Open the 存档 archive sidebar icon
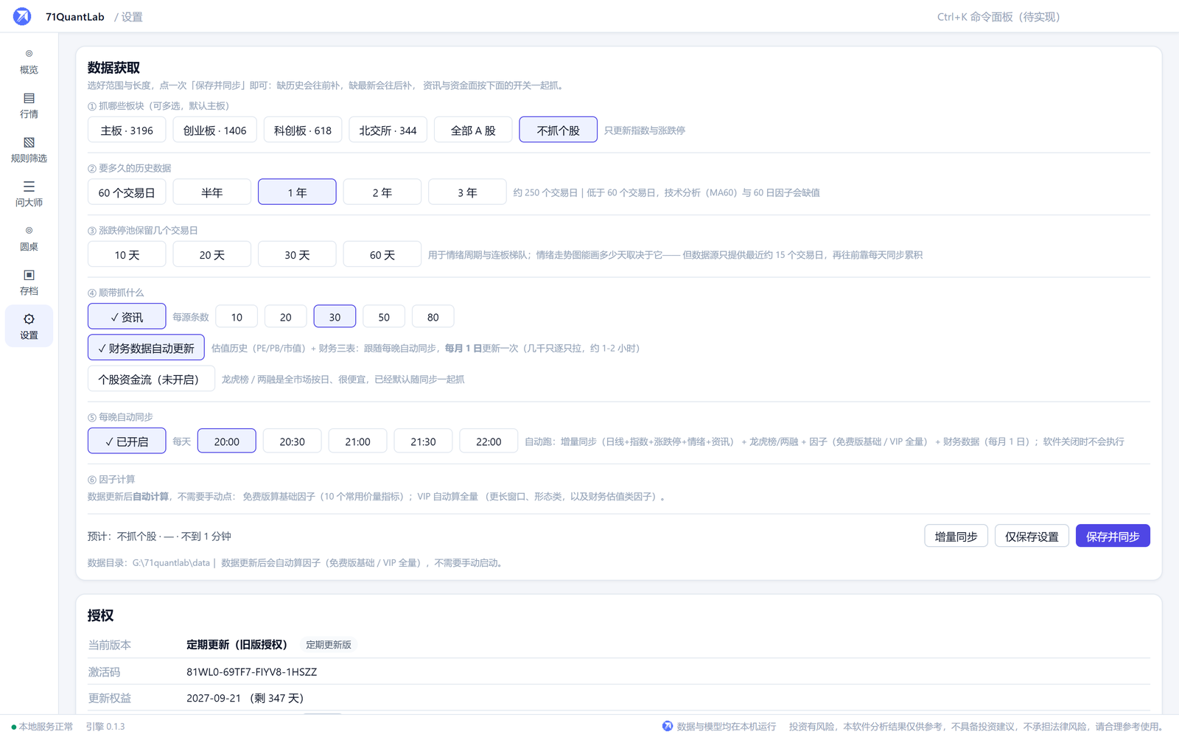 pyautogui.click(x=29, y=282)
